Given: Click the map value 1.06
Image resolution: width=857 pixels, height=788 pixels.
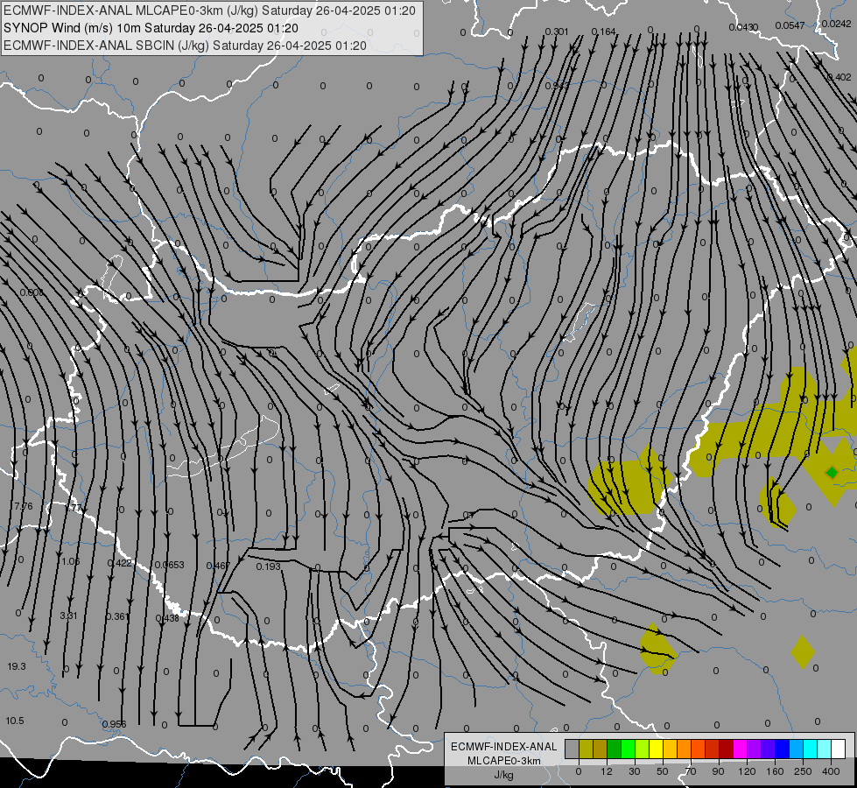Looking at the screenshot, I should coord(71,561).
